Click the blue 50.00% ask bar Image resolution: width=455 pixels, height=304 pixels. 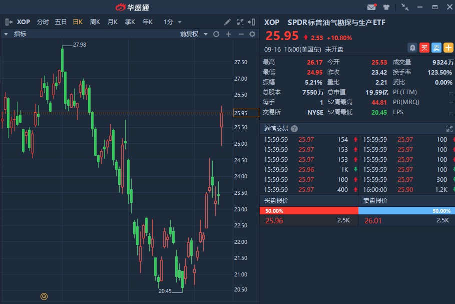click(x=406, y=211)
